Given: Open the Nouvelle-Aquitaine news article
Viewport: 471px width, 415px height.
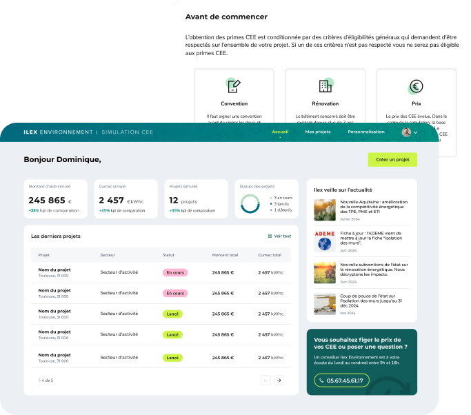Looking at the screenshot, I should pyautogui.click(x=375, y=206).
